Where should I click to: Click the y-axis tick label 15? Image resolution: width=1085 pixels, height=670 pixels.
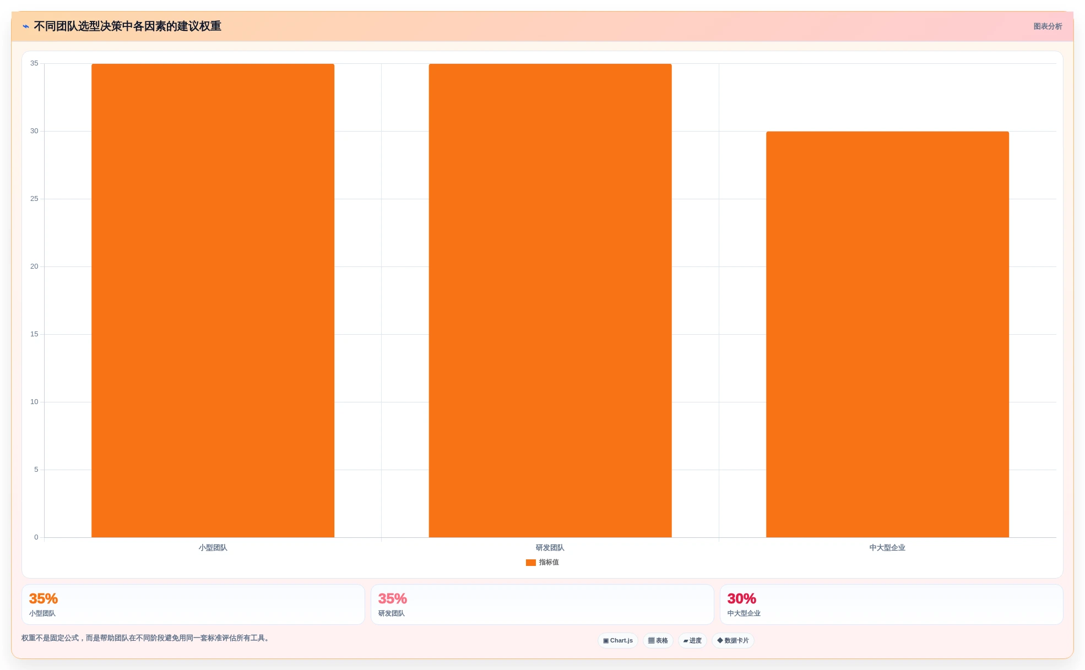click(x=34, y=334)
